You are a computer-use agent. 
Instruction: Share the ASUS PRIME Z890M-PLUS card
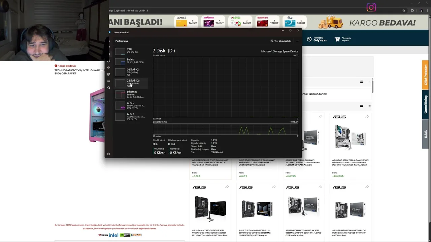click(320, 117)
